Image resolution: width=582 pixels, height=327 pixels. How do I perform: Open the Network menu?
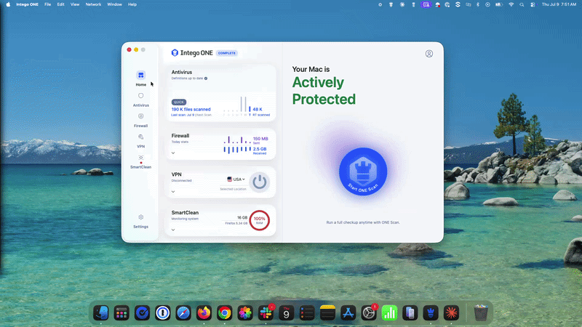(x=93, y=4)
